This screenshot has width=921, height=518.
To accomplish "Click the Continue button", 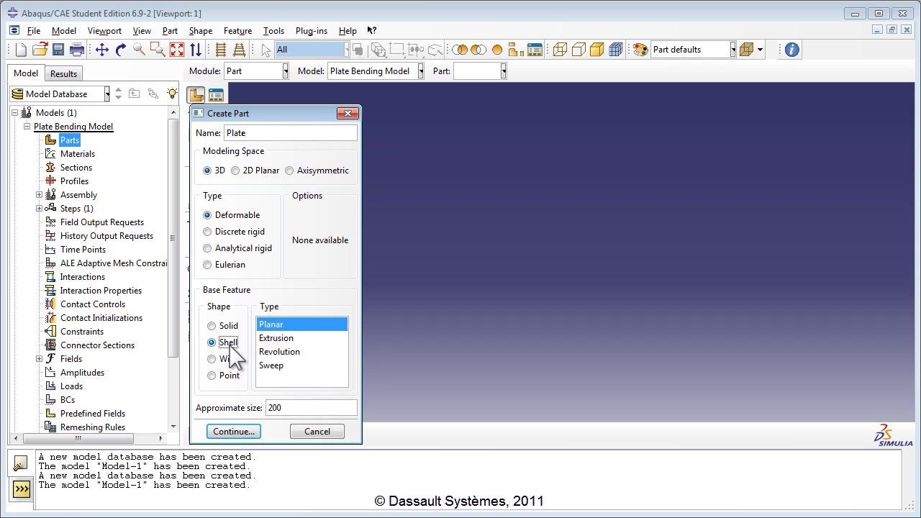I will [x=233, y=432].
